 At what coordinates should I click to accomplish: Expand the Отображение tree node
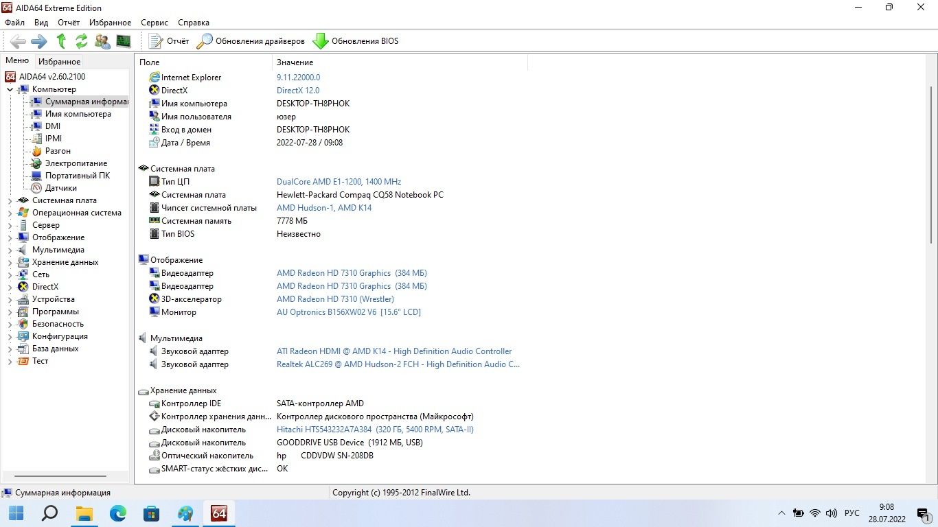(x=10, y=237)
